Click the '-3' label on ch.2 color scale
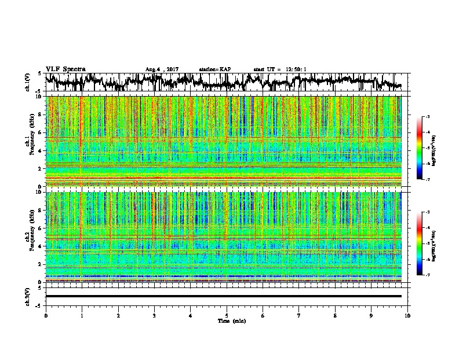 (x=428, y=212)
